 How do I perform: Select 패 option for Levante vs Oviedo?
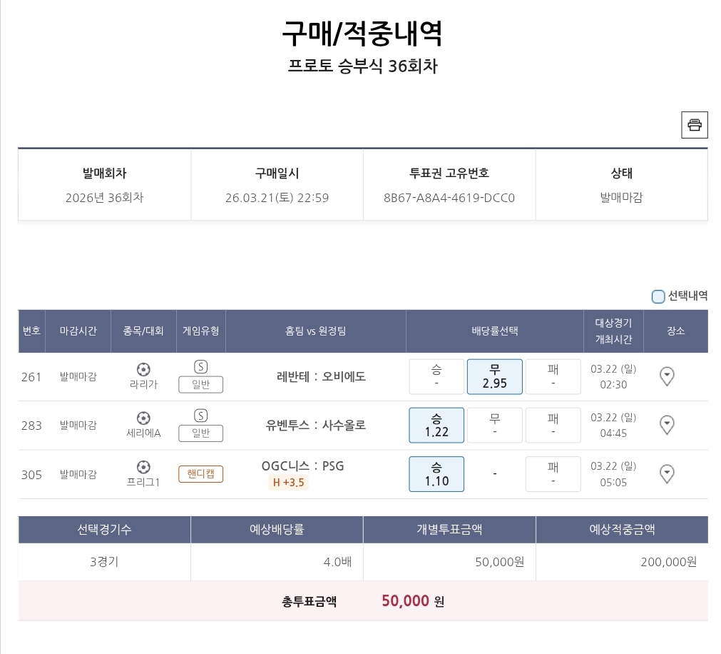[x=553, y=376]
